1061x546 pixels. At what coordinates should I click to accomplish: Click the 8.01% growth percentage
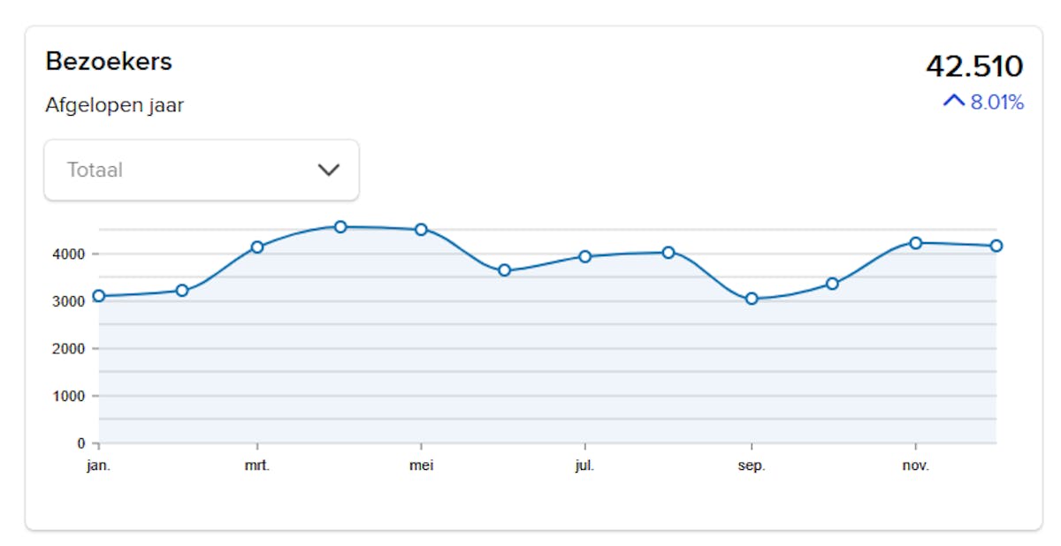996,102
